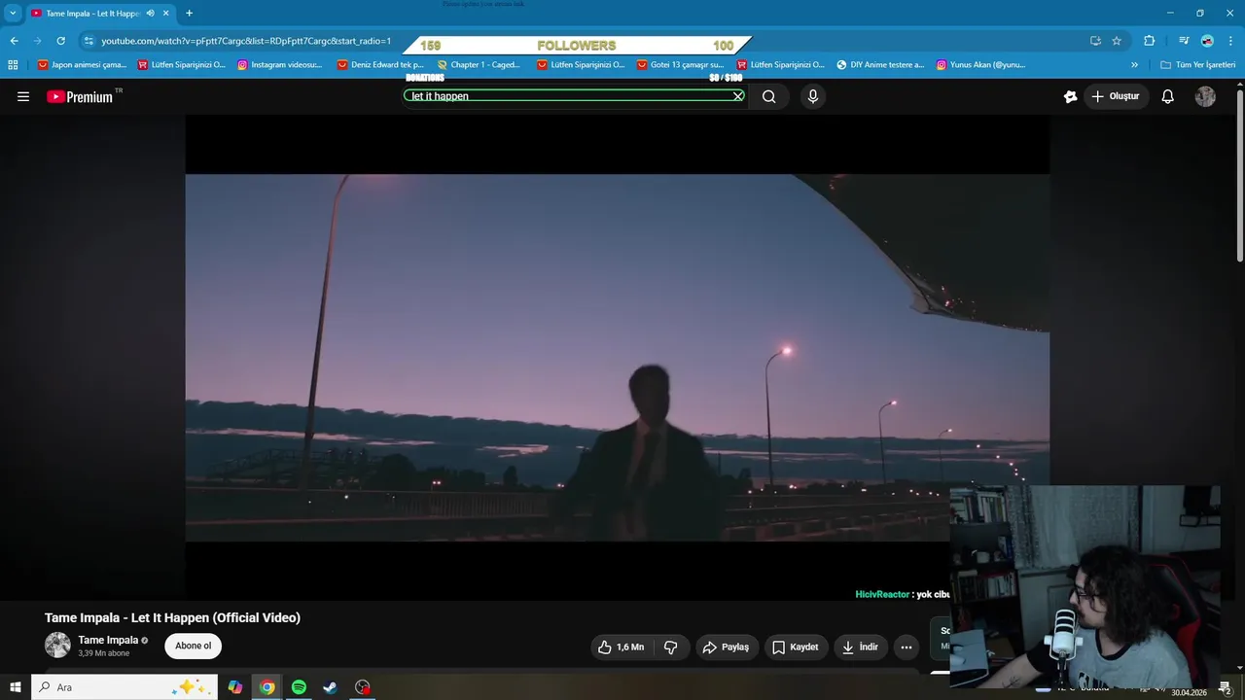Open the Japon animesi çama... bookmark
The height and width of the screenshot is (700, 1245).
coord(82,65)
